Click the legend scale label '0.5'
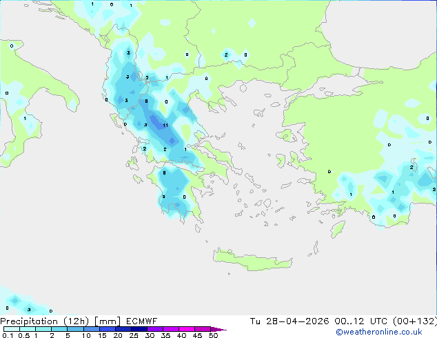The height and width of the screenshot is (338, 437). 24,335
